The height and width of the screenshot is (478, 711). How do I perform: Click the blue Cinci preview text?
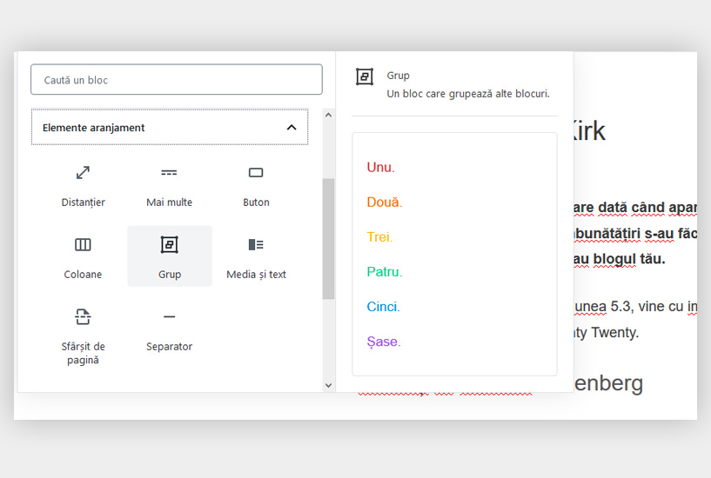(x=383, y=307)
